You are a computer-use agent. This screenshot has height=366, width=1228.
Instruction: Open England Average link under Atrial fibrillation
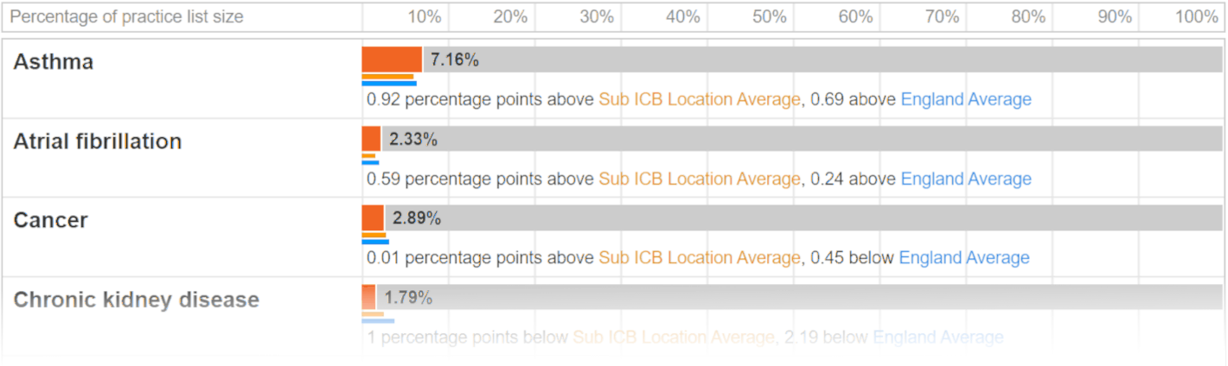(966, 179)
